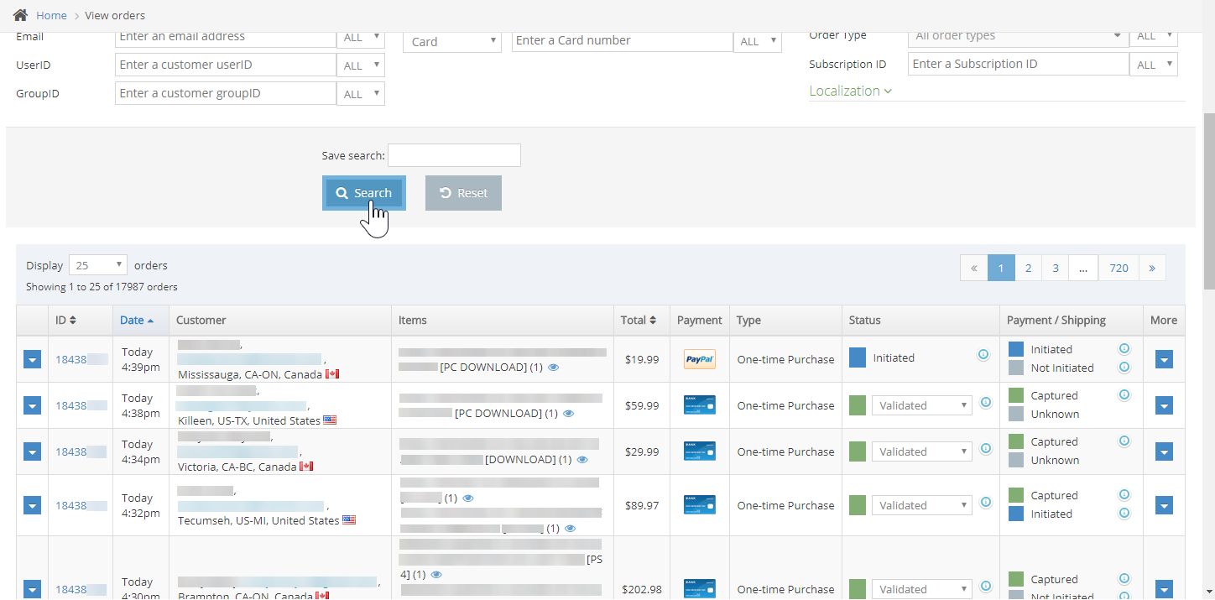Open Validated status dropdown for $59.99 order
Viewport: 1215px width, 600px height.
pos(921,405)
